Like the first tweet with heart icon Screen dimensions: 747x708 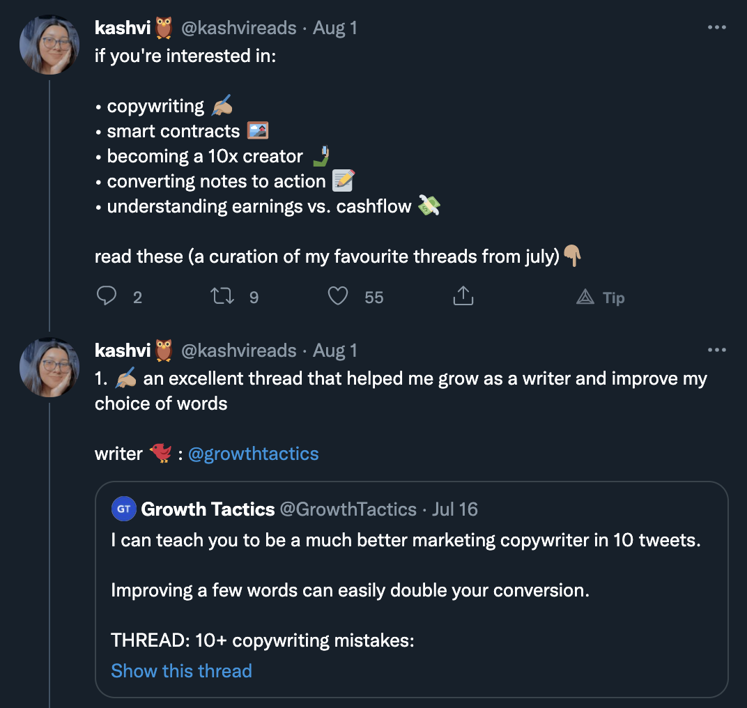(x=338, y=297)
